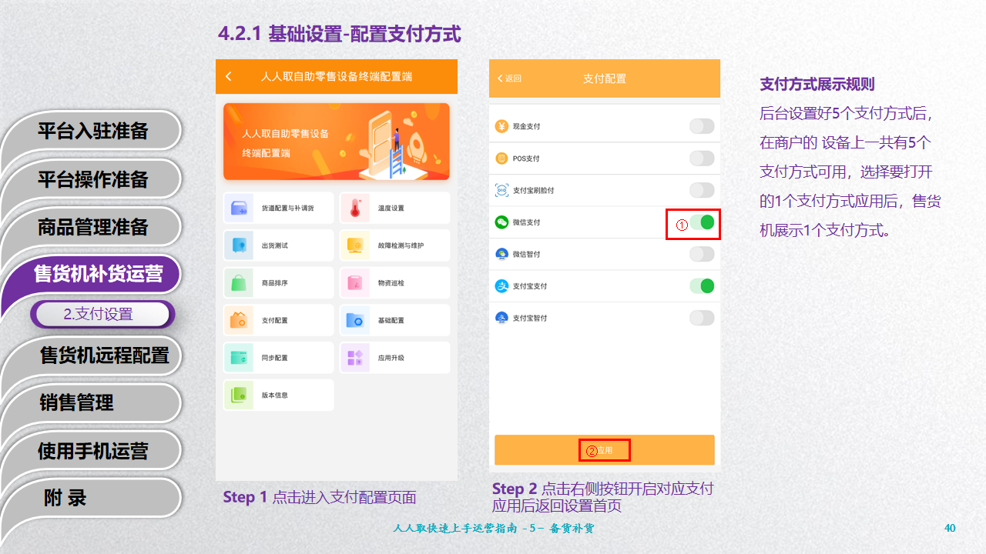This screenshot has width=986, height=554.
Task: Open 支付配置 wallet icon
Action: click(239, 320)
